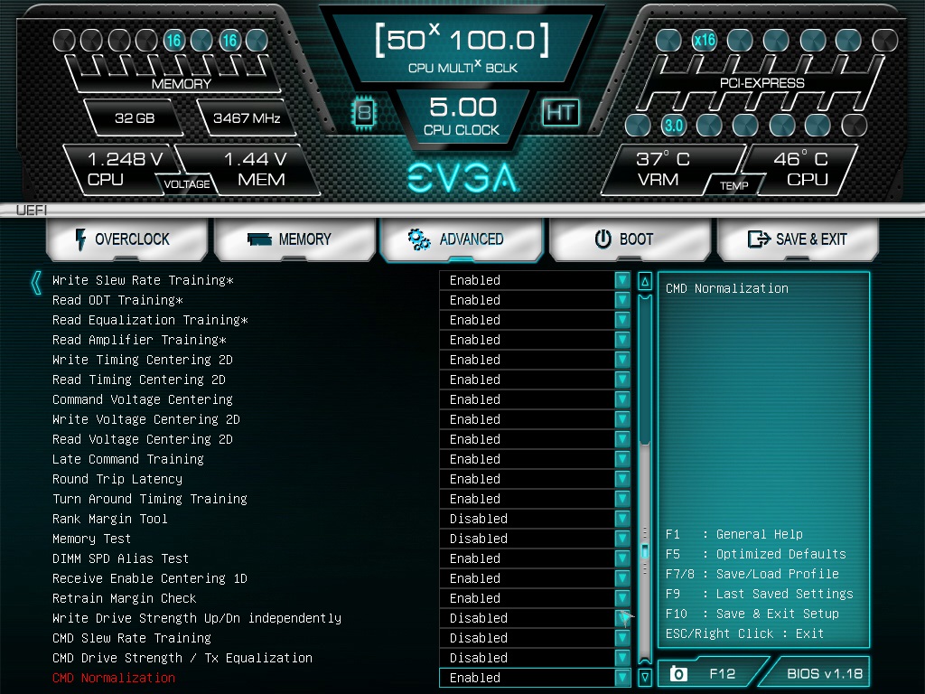Expand Memory Test arrow
The height and width of the screenshot is (694, 925).
pyautogui.click(x=621, y=539)
